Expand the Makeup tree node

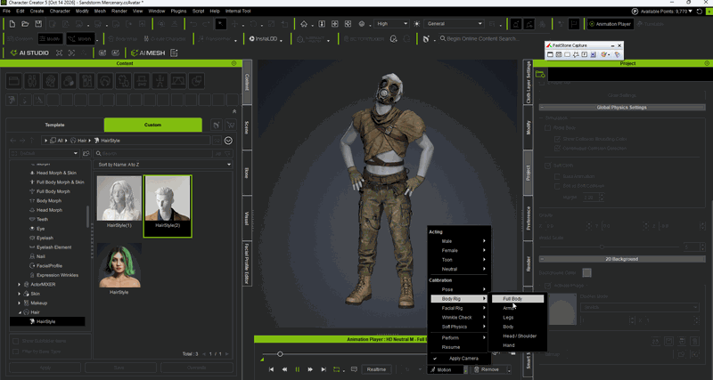click(19, 303)
